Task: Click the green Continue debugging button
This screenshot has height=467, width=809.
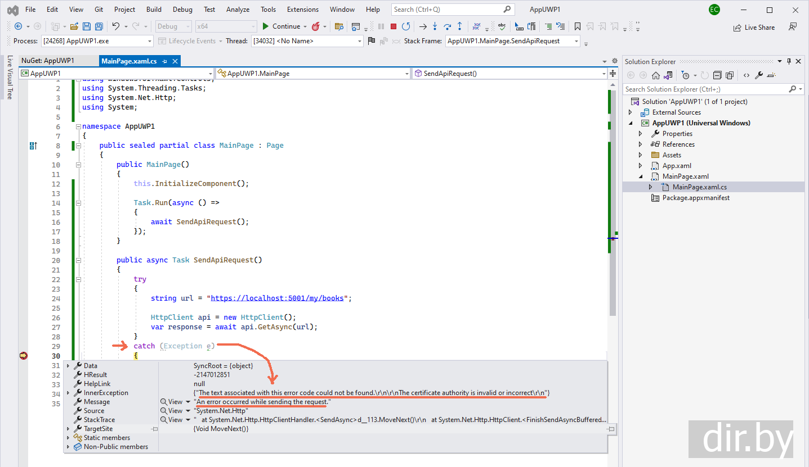Action: tap(281, 26)
